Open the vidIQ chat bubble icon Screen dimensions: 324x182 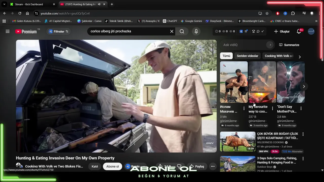pos(258,31)
